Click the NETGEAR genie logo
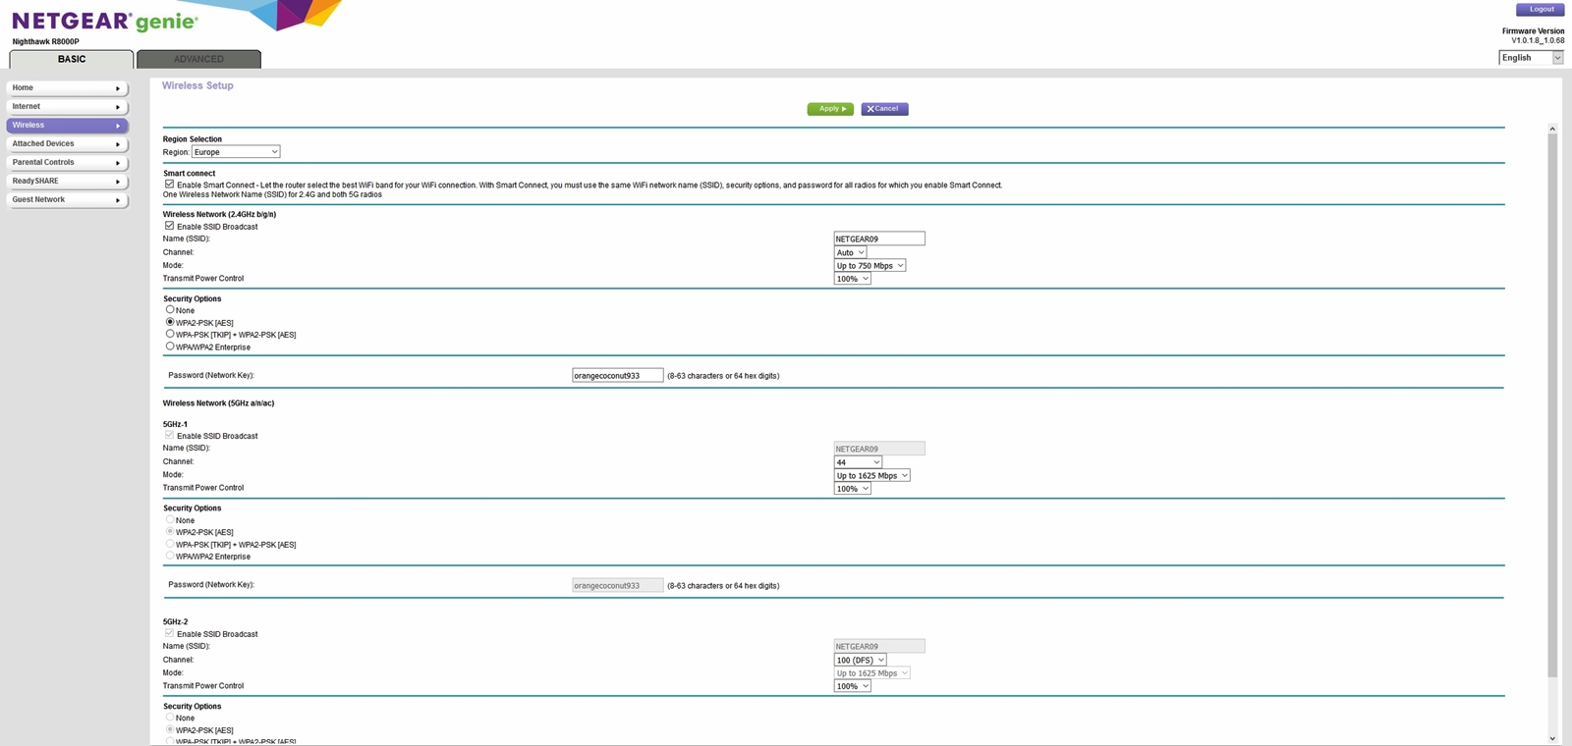The height and width of the screenshot is (746, 1572). (x=104, y=22)
